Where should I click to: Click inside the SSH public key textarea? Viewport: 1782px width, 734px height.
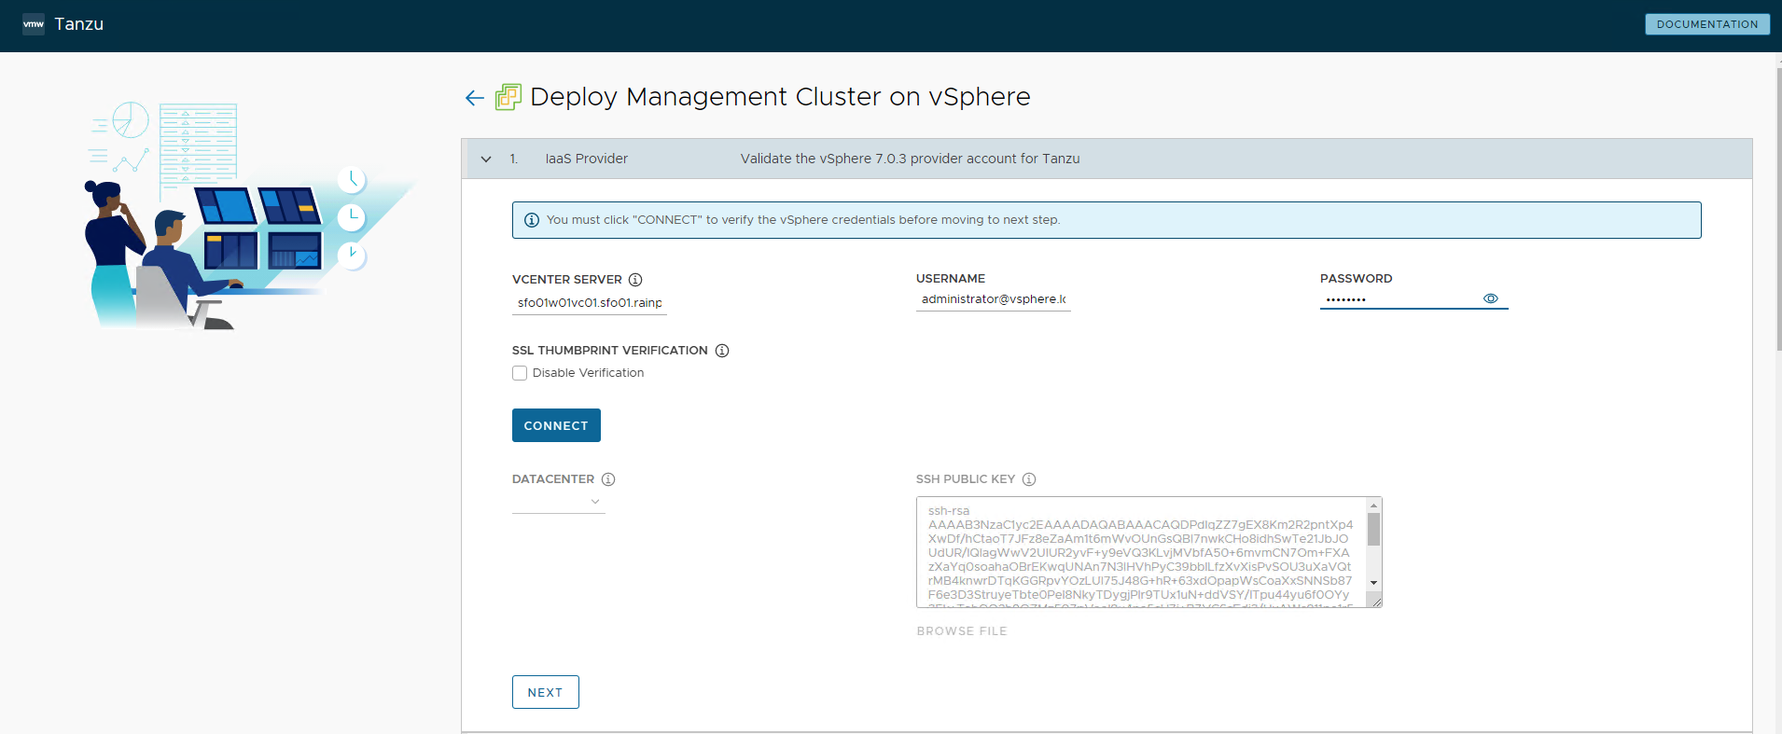pyautogui.click(x=1140, y=552)
